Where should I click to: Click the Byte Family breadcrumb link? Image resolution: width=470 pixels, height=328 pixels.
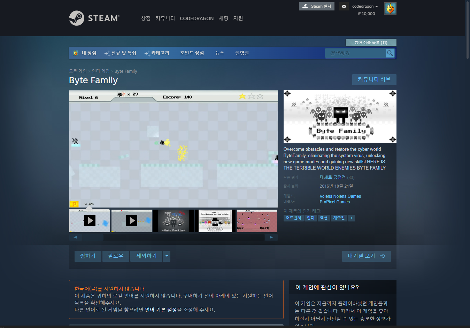coord(126,71)
